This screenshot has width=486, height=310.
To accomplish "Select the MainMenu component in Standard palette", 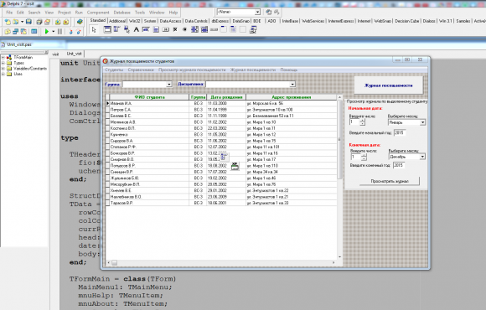I will [116, 29].
